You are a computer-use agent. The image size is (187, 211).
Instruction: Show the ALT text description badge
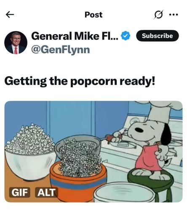pos(46,192)
